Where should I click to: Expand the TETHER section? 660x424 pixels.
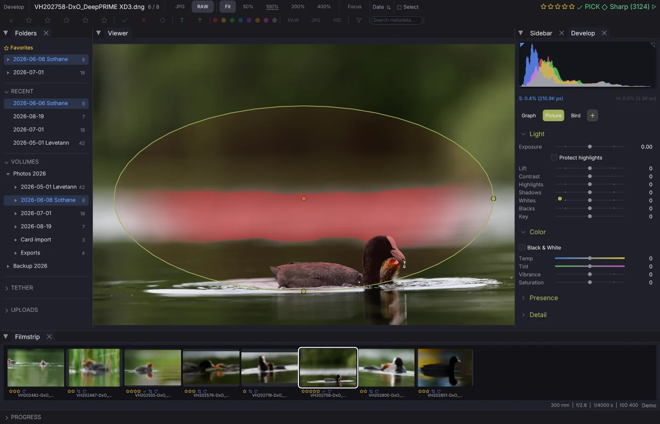click(x=7, y=288)
